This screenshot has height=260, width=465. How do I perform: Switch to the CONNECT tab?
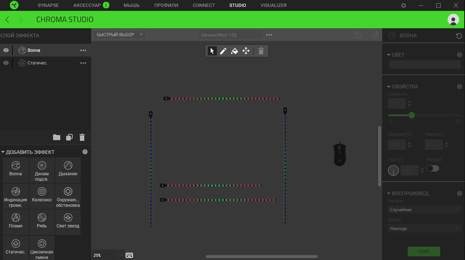pyautogui.click(x=204, y=5)
